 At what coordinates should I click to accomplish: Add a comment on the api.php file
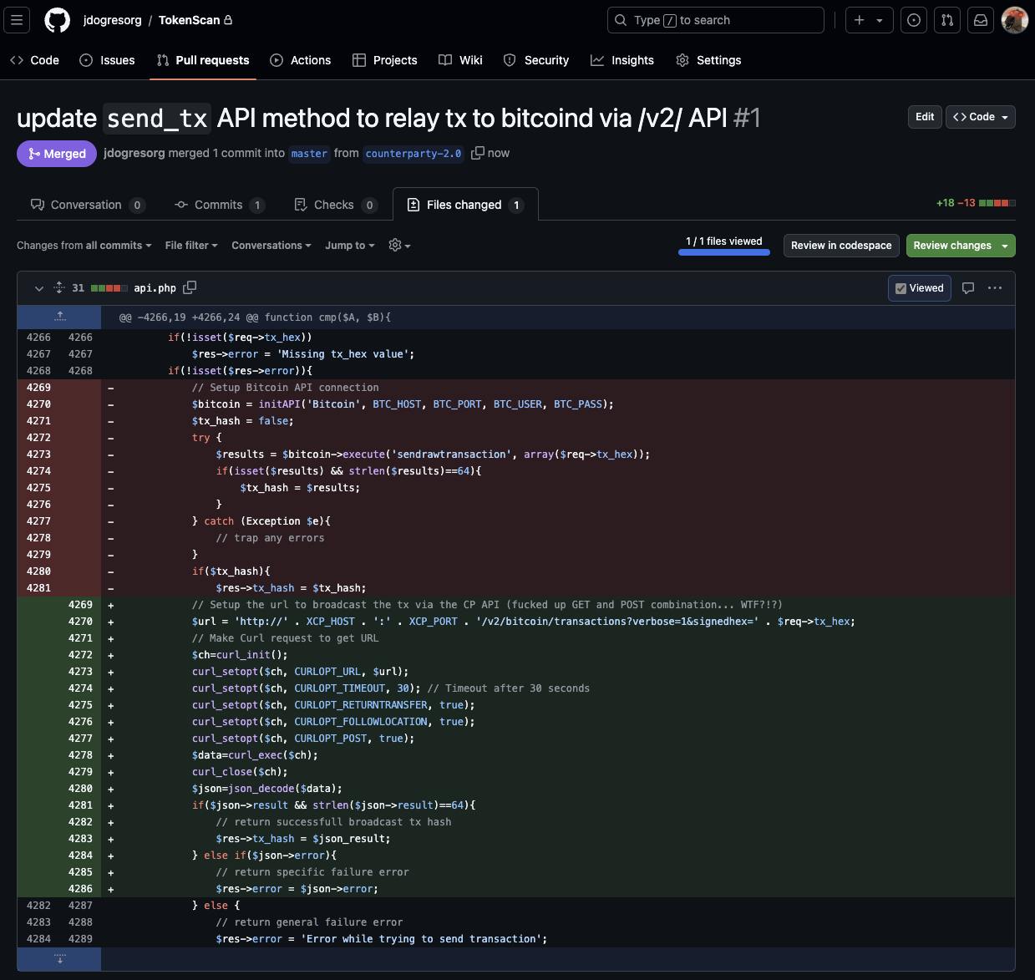pos(968,288)
